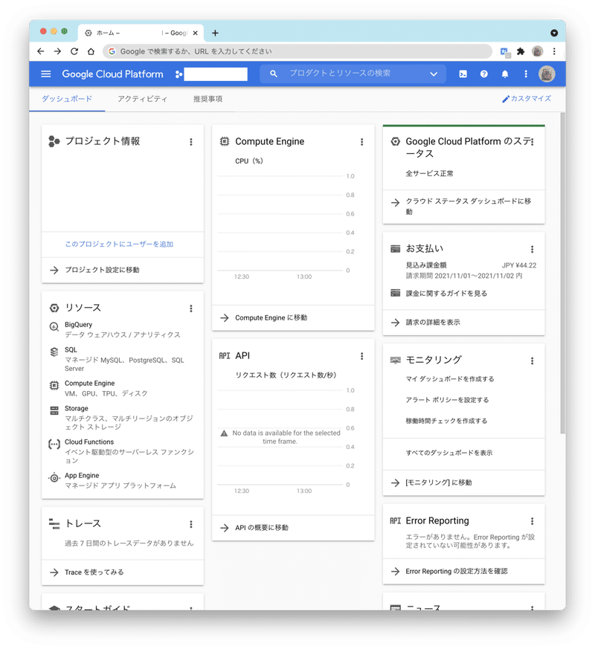Open the Compute Engine card overflow menu

pyautogui.click(x=362, y=141)
